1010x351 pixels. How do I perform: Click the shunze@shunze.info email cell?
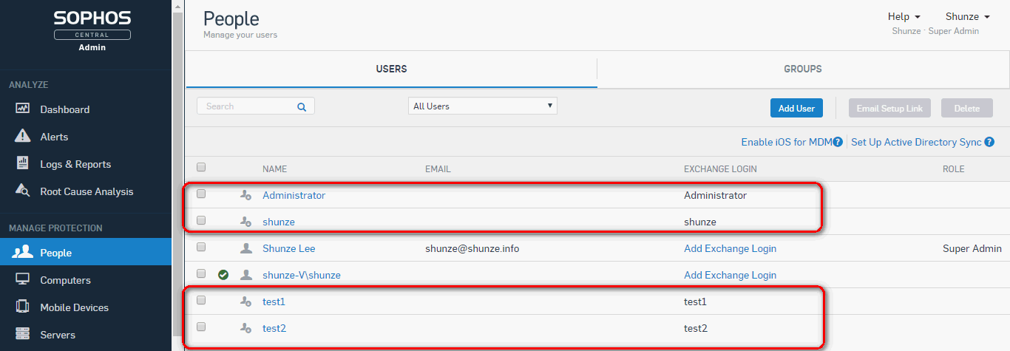pos(472,248)
